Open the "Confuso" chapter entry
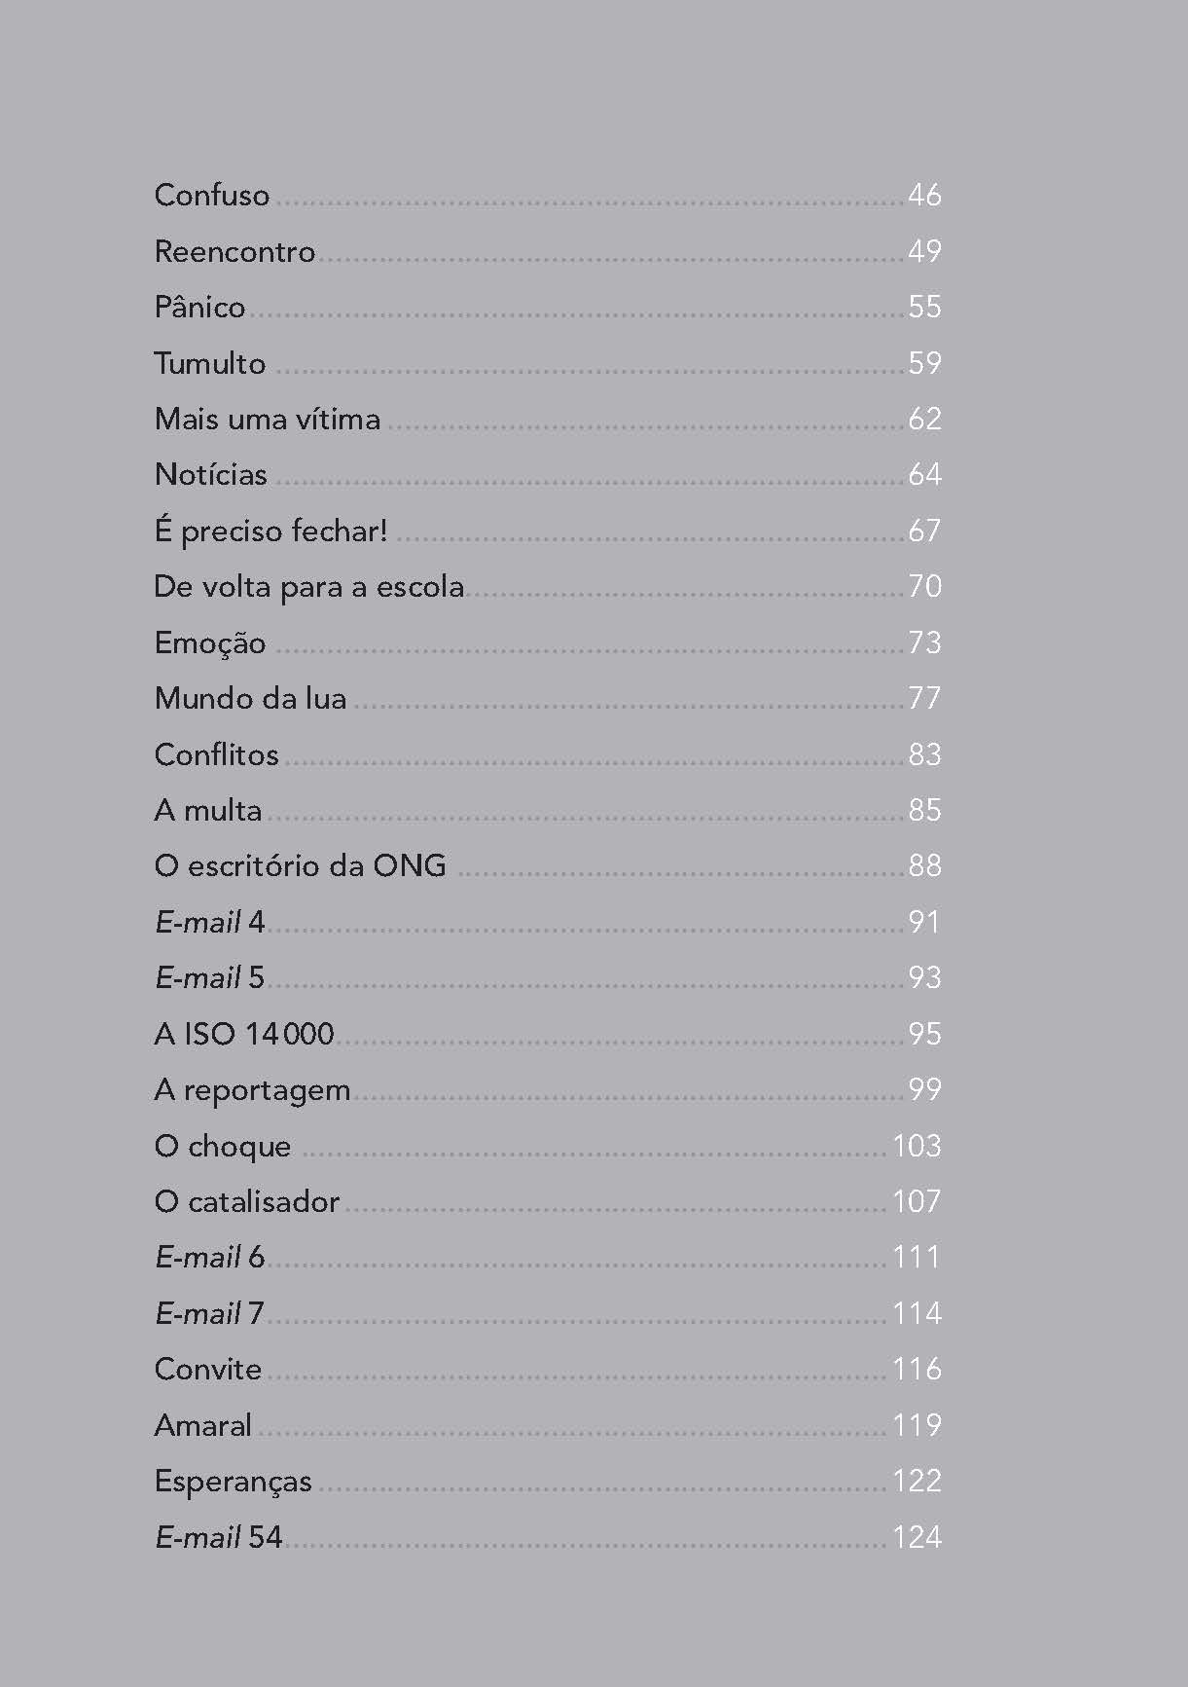Image resolution: width=1188 pixels, height=1687 pixels. (x=211, y=195)
